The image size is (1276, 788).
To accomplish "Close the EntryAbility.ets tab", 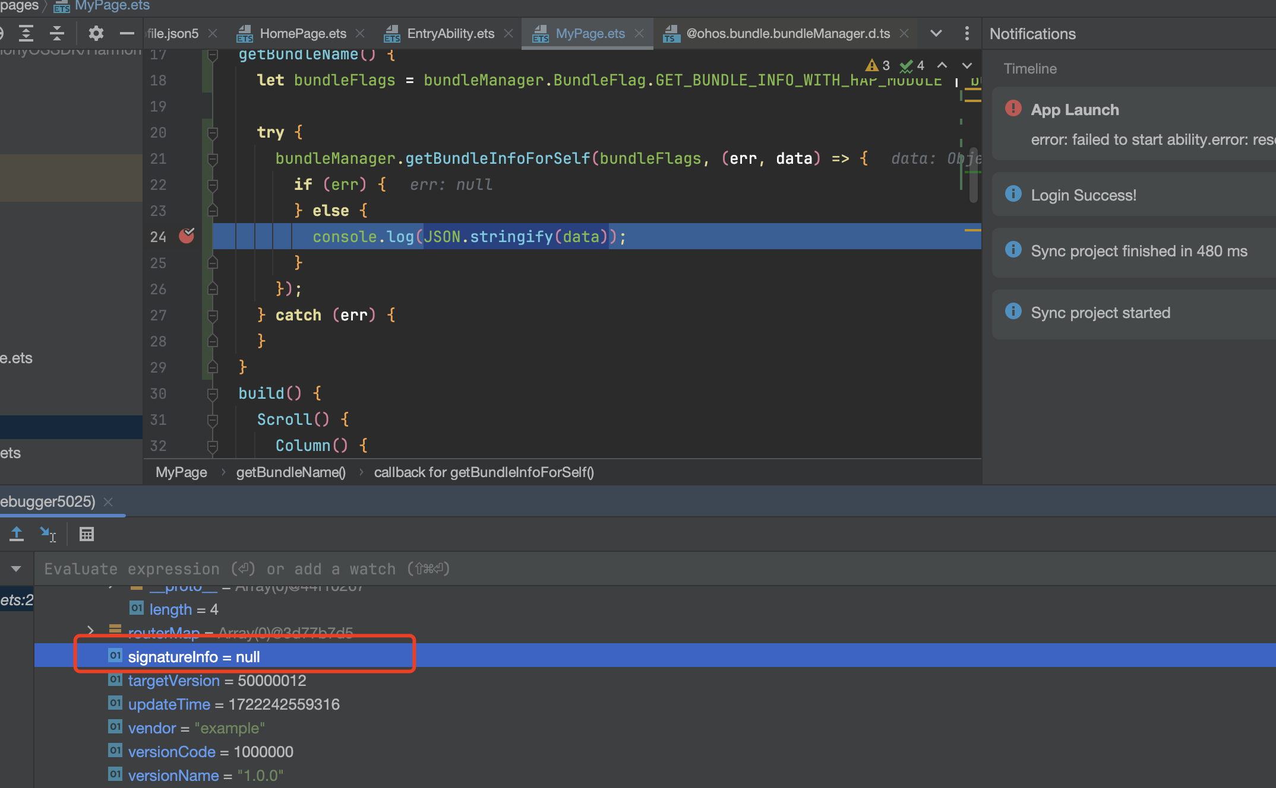I will point(508,33).
